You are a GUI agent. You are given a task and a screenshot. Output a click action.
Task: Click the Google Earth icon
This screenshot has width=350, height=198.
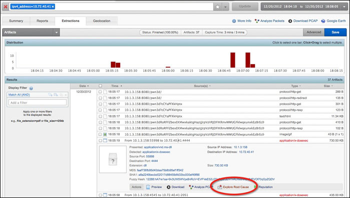(323, 21)
